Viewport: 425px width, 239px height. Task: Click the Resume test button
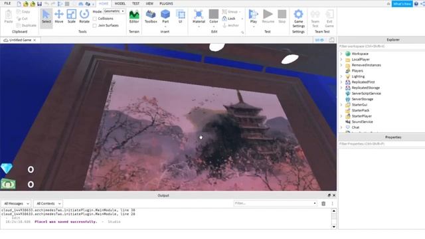click(268, 17)
